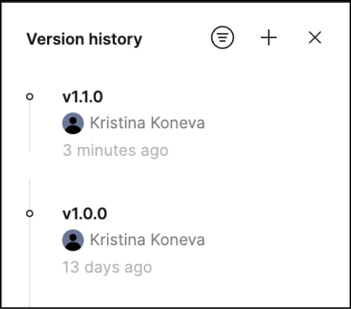Viewport: 351px width, 309px height.
Task: Select the v1.1.0 timeline circle marker
Action: pyautogui.click(x=30, y=97)
